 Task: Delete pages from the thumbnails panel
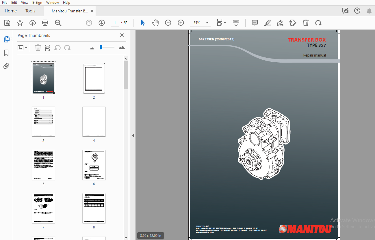point(38,48)
